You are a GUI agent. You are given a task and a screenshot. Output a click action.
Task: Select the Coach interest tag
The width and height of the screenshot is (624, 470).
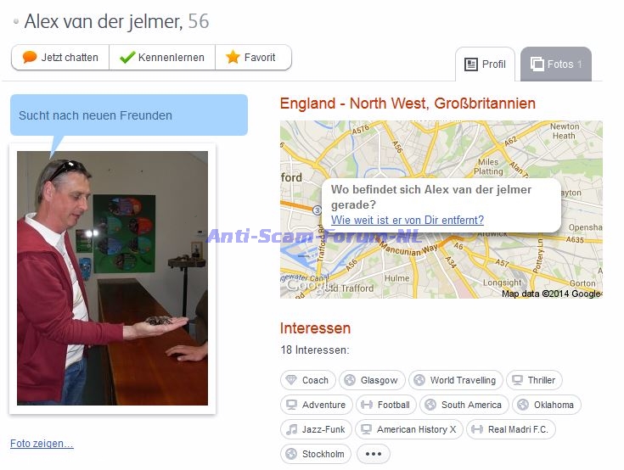(x=306, y=380)
